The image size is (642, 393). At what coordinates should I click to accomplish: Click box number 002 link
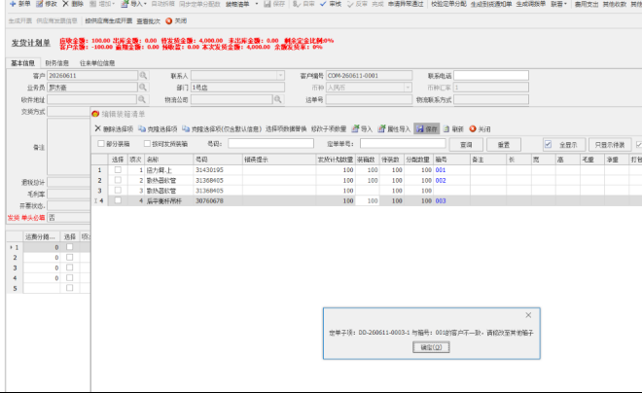pos(441,180)
